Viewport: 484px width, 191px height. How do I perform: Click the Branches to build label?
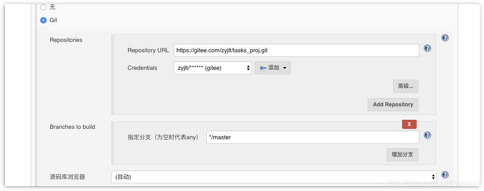[72, 127]
